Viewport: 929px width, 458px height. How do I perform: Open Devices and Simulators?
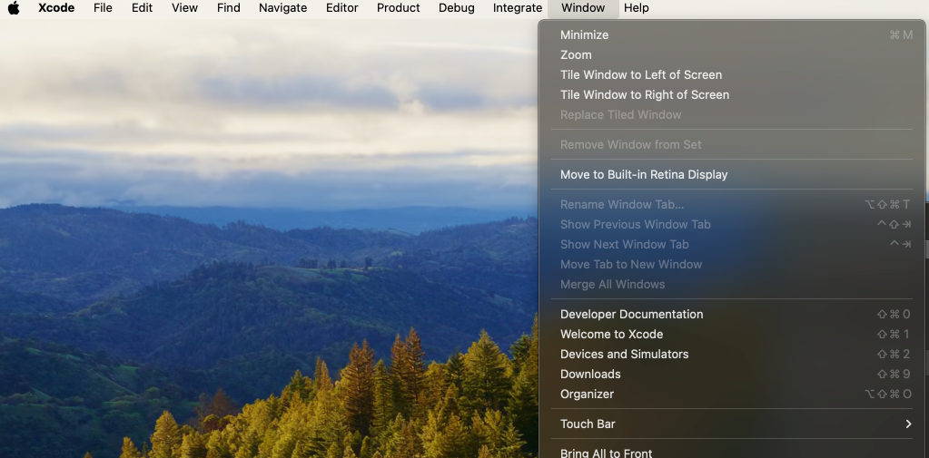624,355
